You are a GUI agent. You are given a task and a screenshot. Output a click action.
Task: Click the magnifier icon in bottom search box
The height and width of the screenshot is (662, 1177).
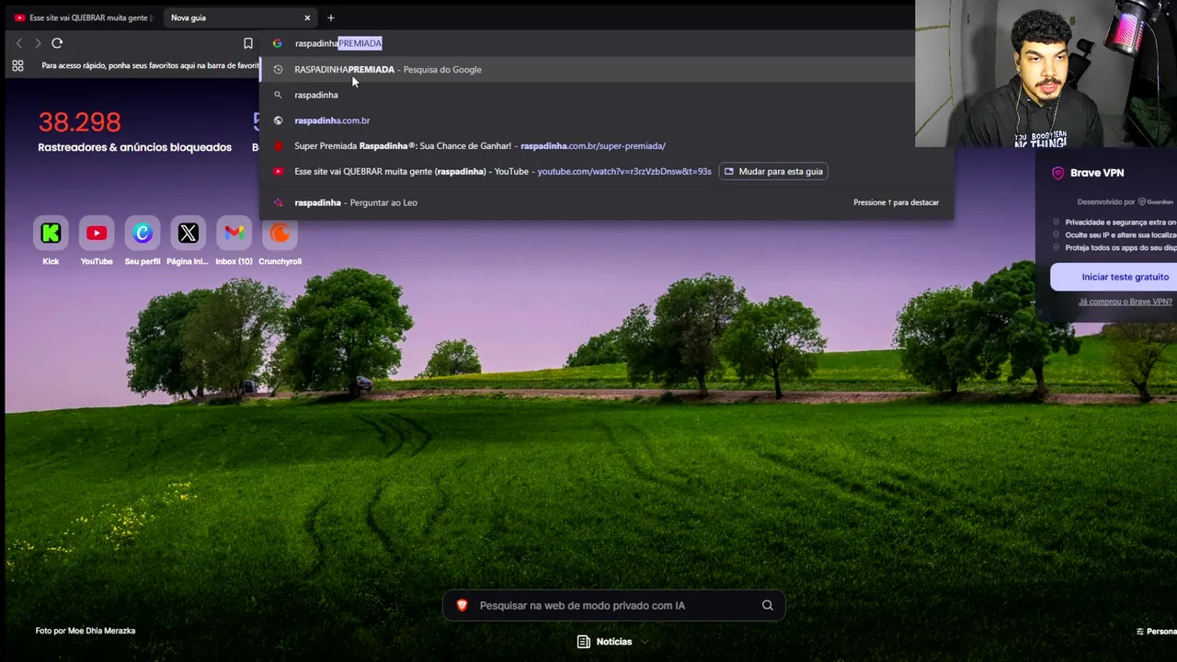767,605
